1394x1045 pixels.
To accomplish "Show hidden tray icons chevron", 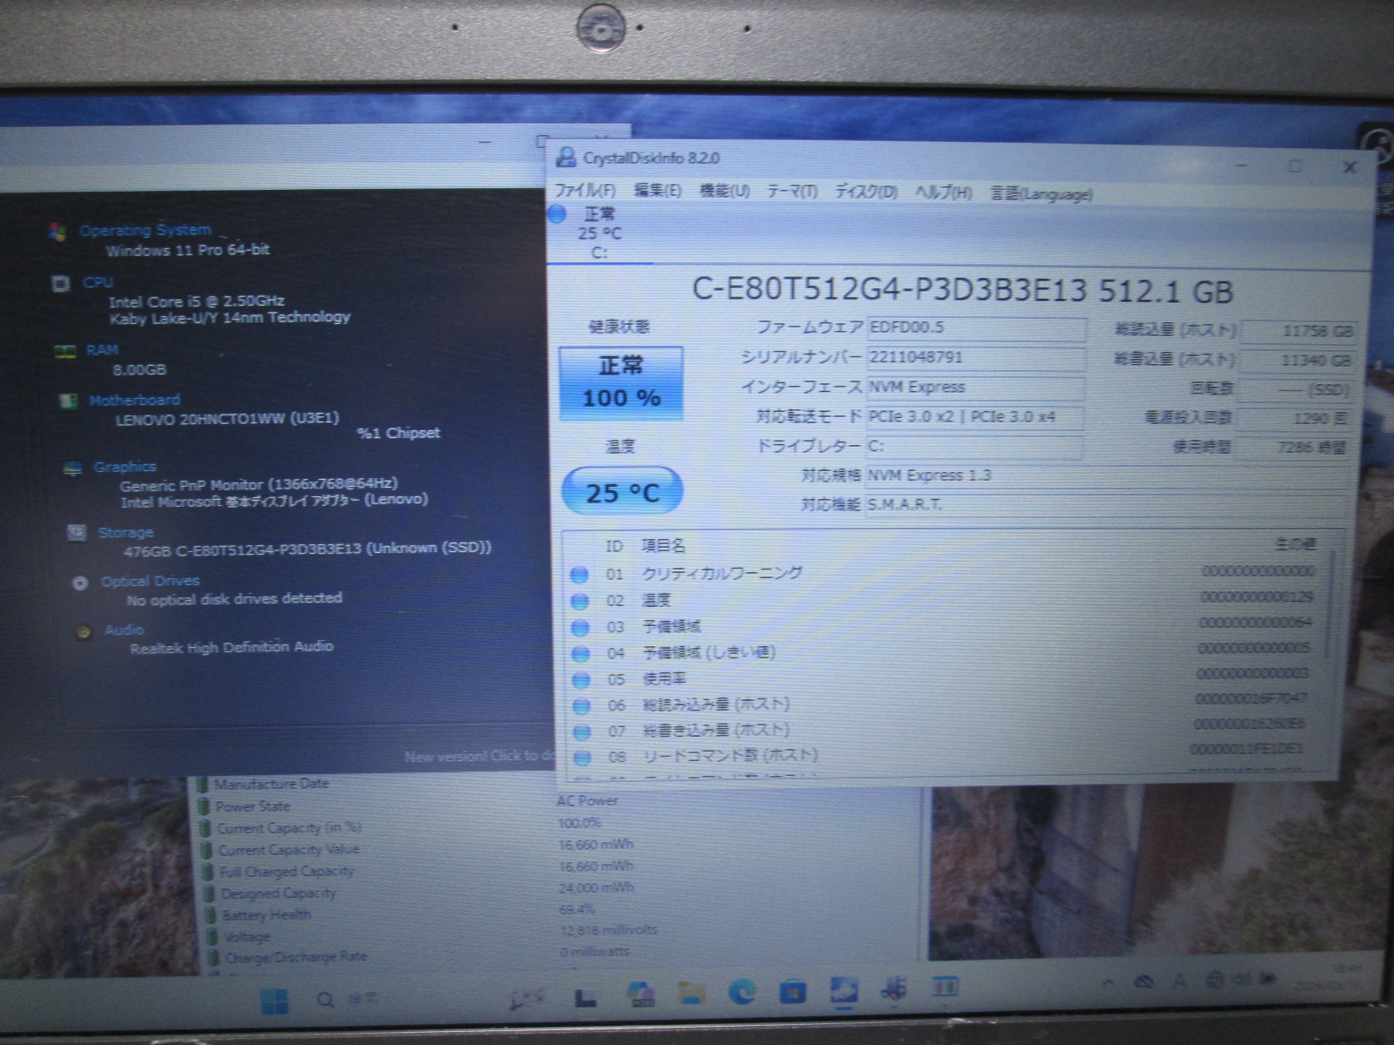I will point(1108,983).
